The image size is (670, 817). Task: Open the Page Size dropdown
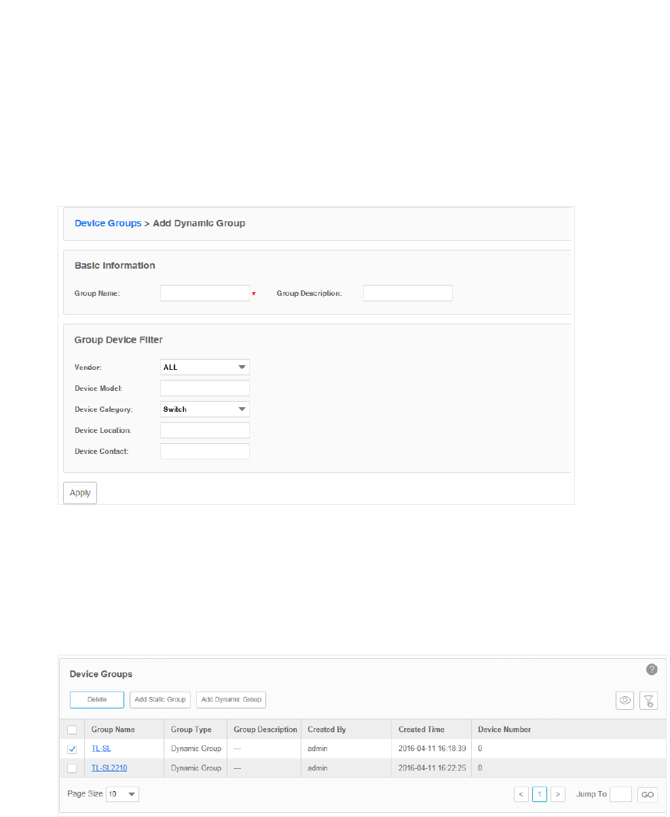tap(122, 794)
